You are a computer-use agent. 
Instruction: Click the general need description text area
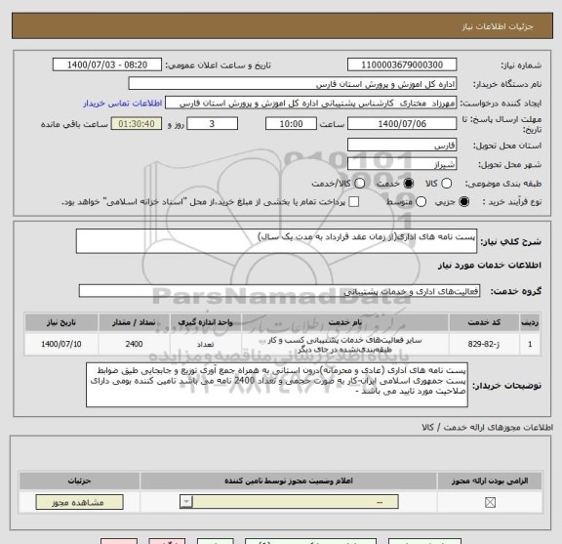tap(276, 241)
